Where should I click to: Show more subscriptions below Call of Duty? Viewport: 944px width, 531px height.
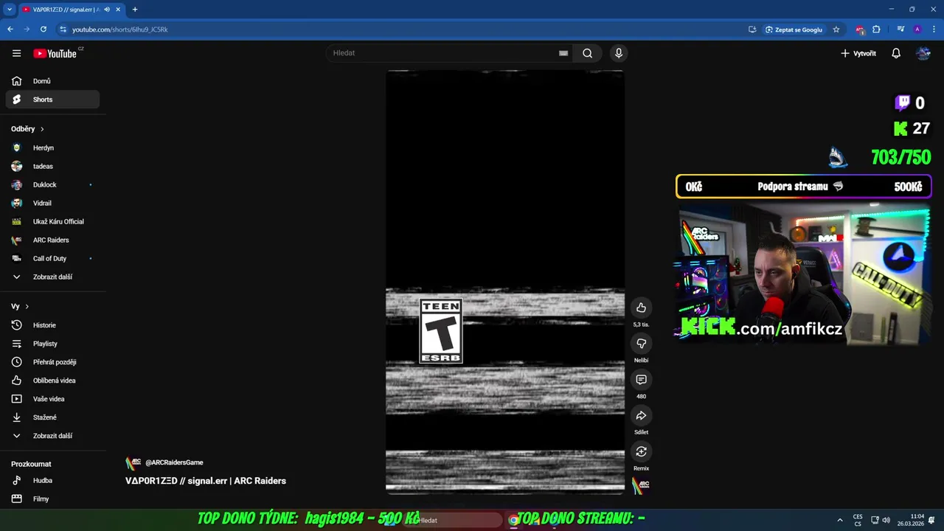52,277
